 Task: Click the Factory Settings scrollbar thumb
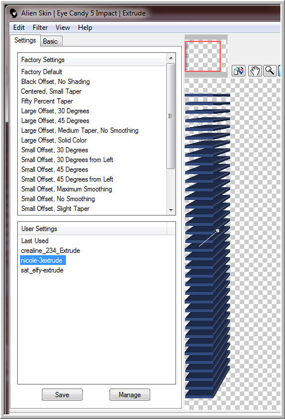(171, 116)
